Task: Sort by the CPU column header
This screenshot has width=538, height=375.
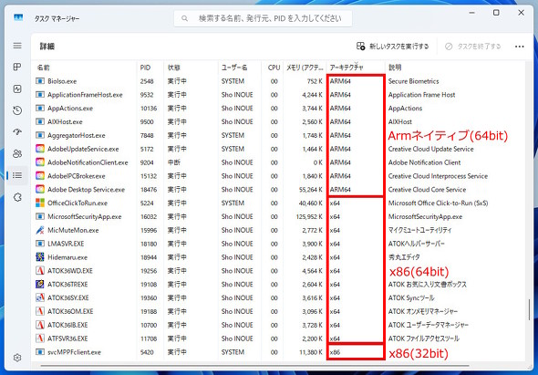Action: pyautogui.click(x=274, y=68)
